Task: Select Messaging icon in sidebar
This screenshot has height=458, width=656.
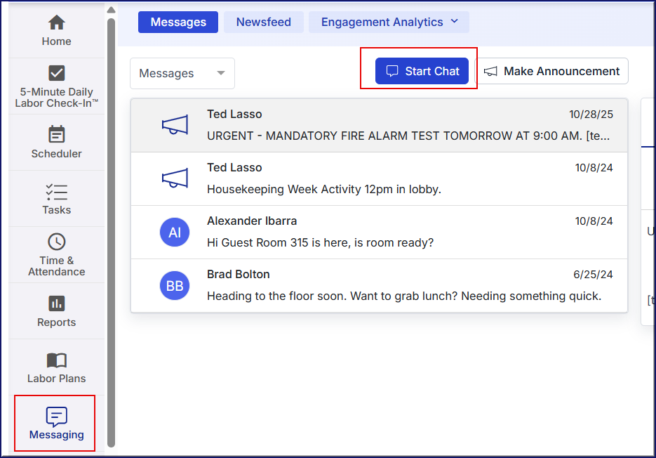Action: (x=56, y=417)
